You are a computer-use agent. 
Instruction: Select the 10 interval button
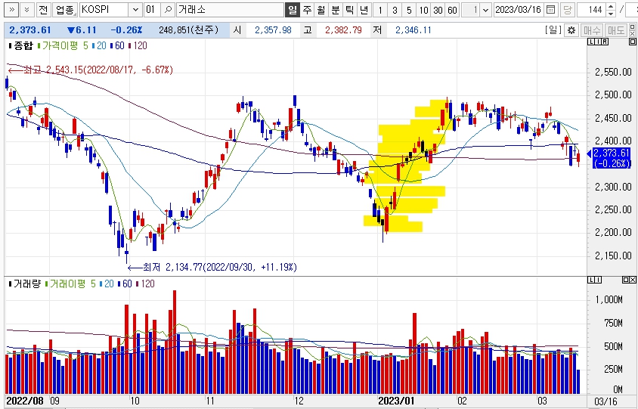pos(423,10)
